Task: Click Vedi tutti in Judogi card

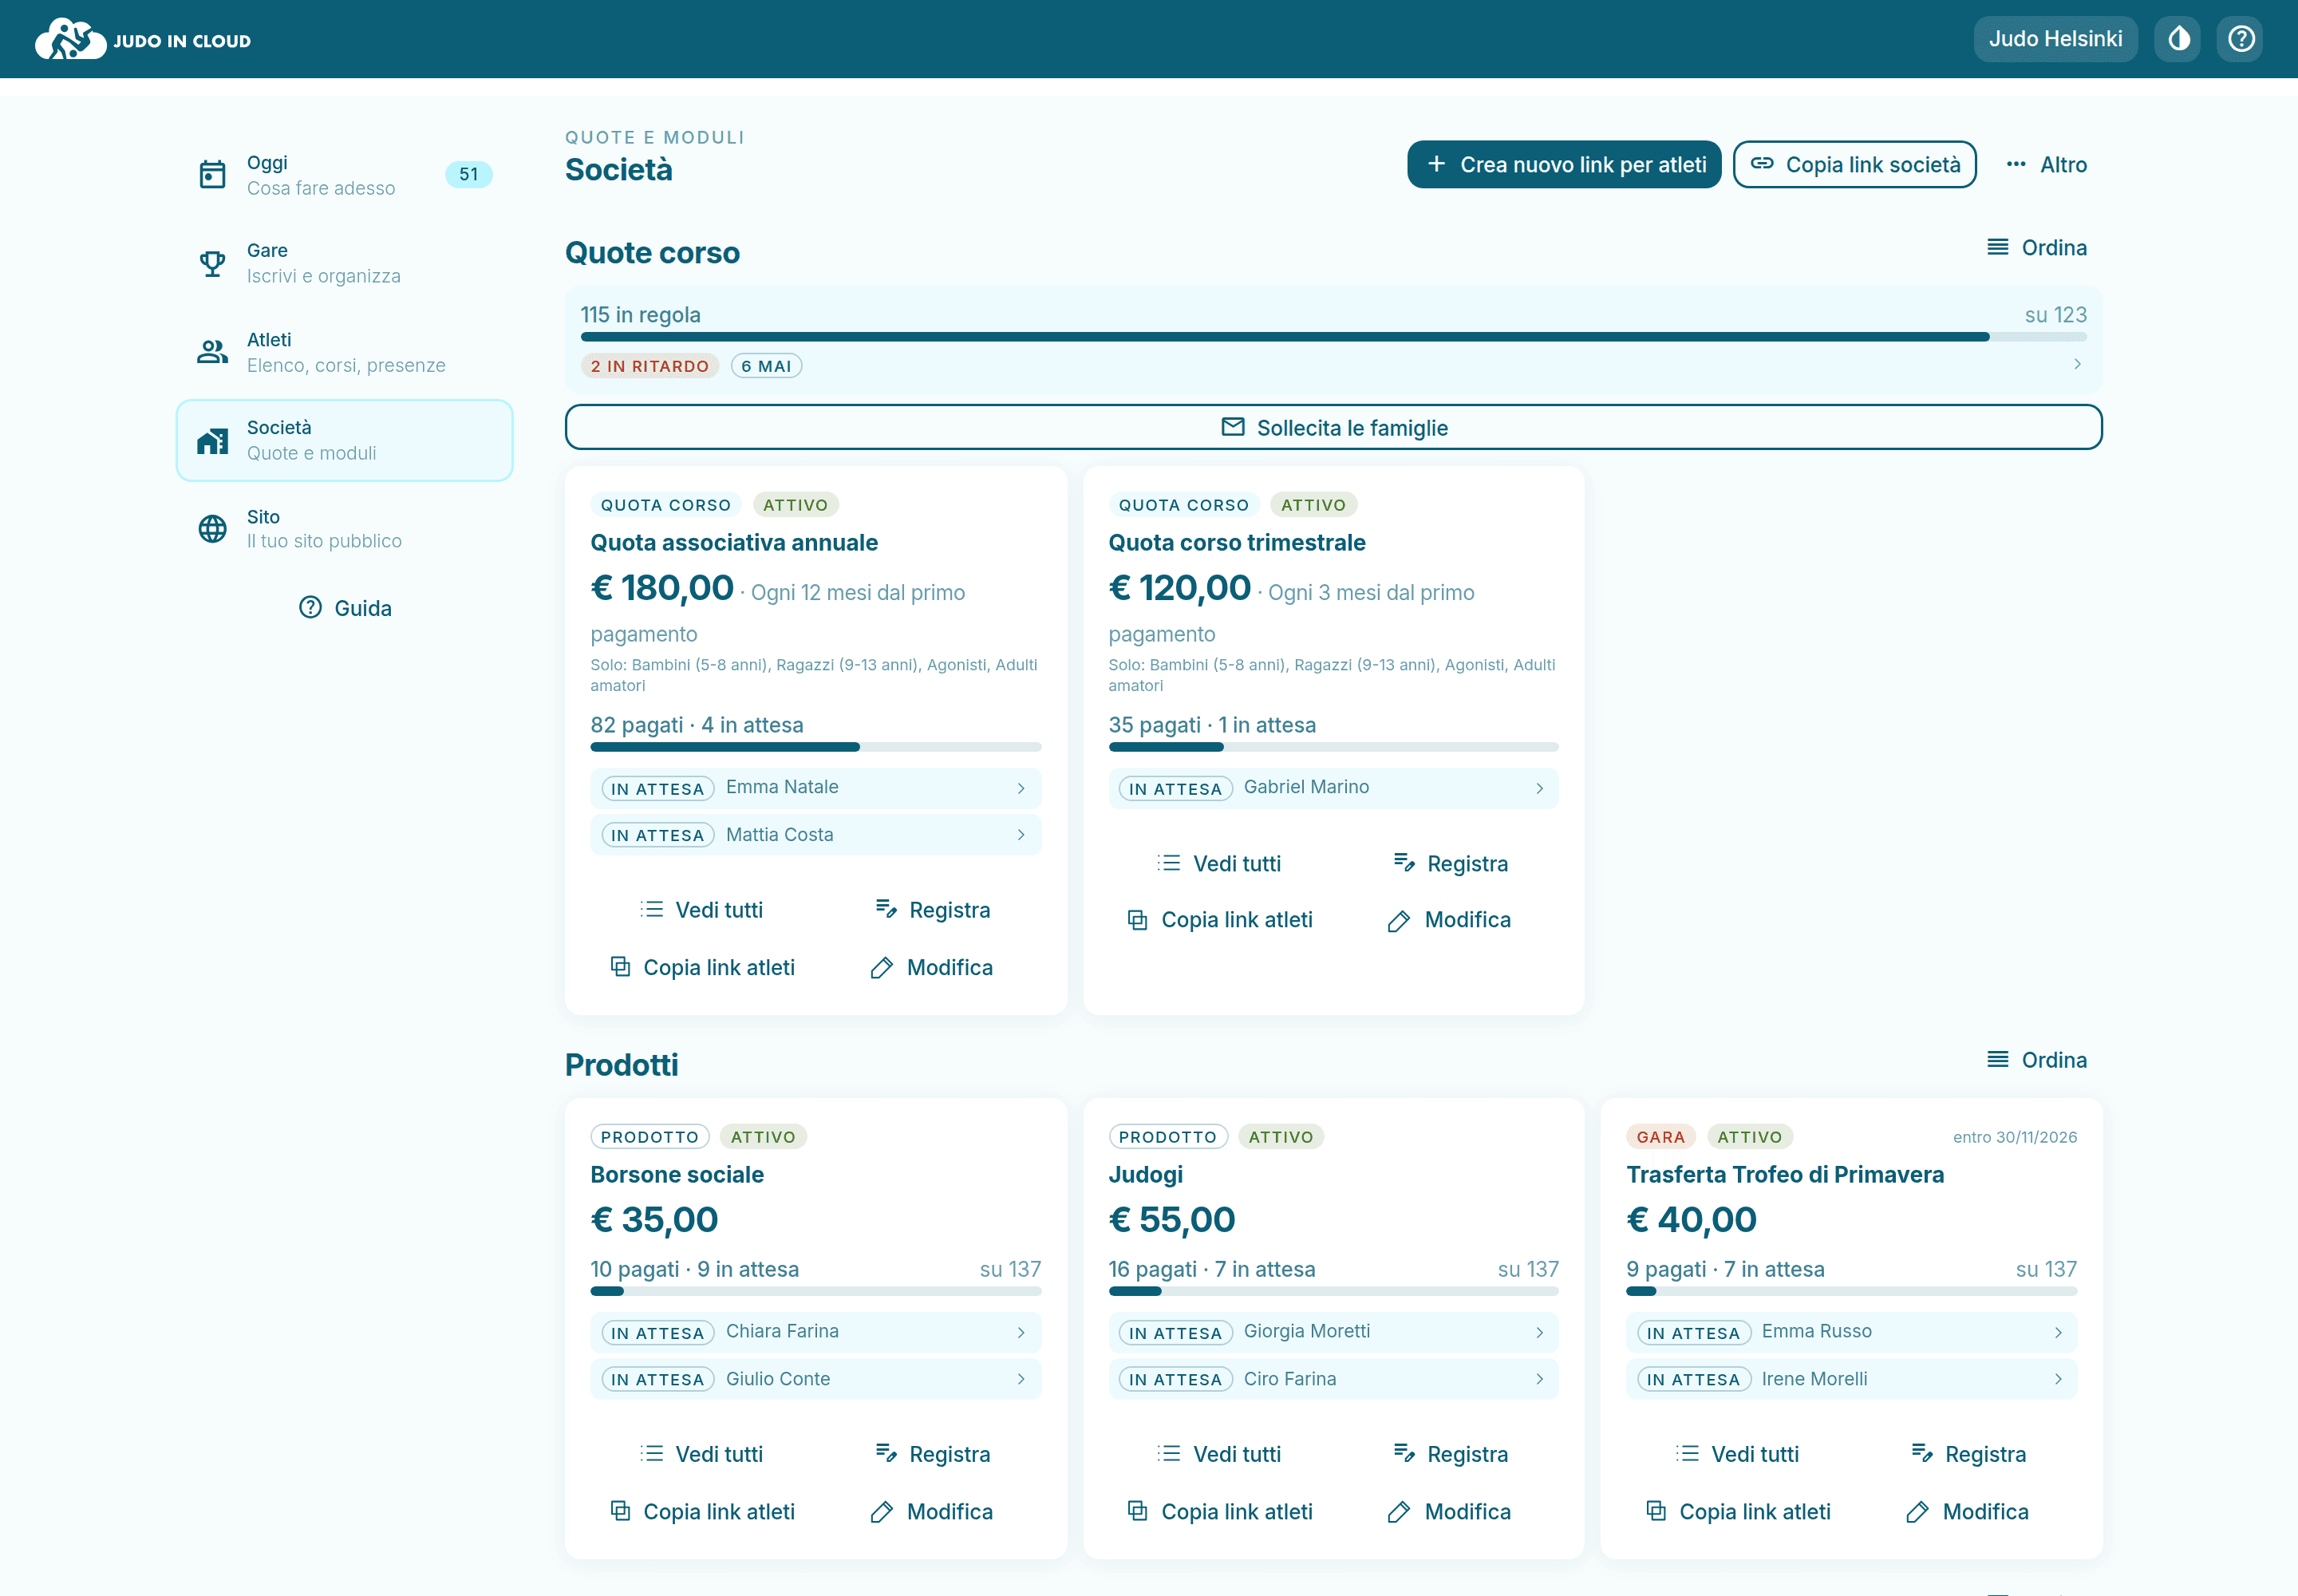Action: [x=1220, y=1454]
